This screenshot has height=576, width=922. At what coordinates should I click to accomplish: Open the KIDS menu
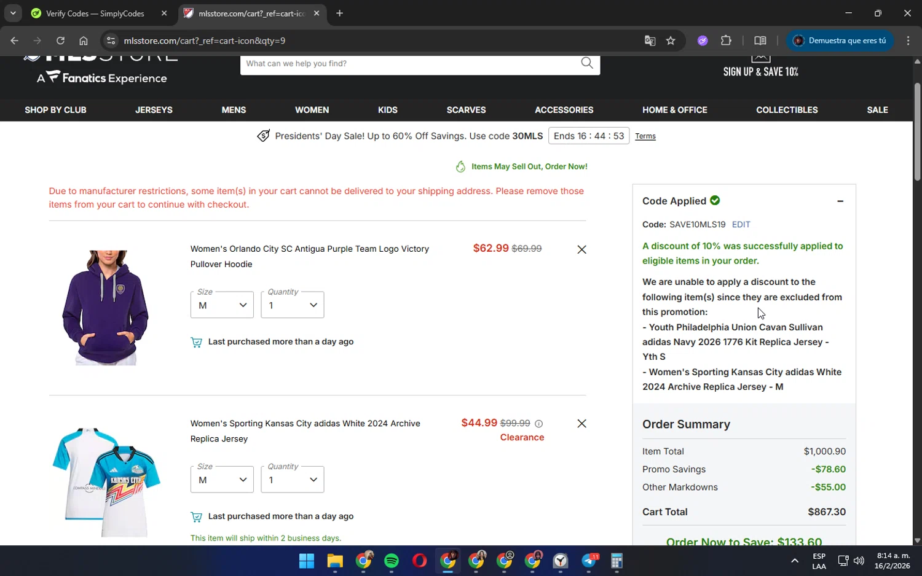tap(387, 110)
